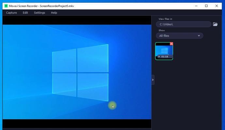Click the video preview area

coord(77,72)
